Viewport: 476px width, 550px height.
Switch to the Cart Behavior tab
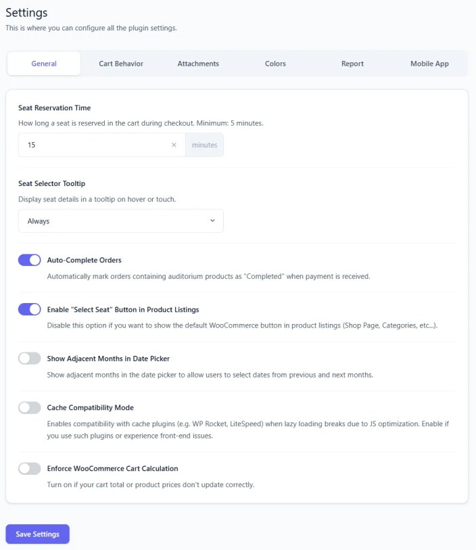pos(121,63)
